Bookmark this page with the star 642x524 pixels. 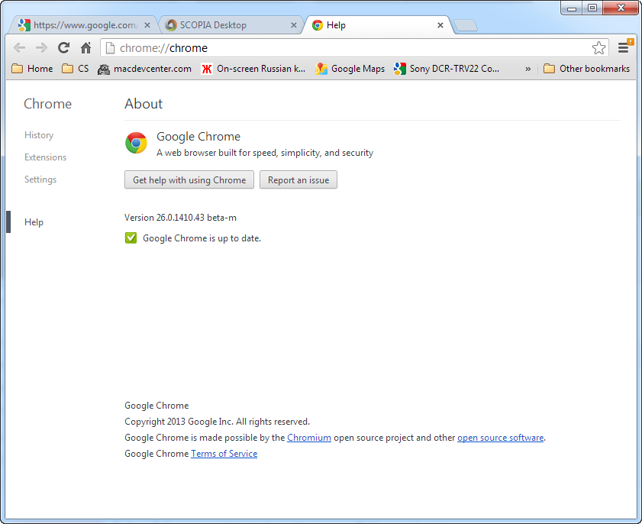tap(598, 48)
